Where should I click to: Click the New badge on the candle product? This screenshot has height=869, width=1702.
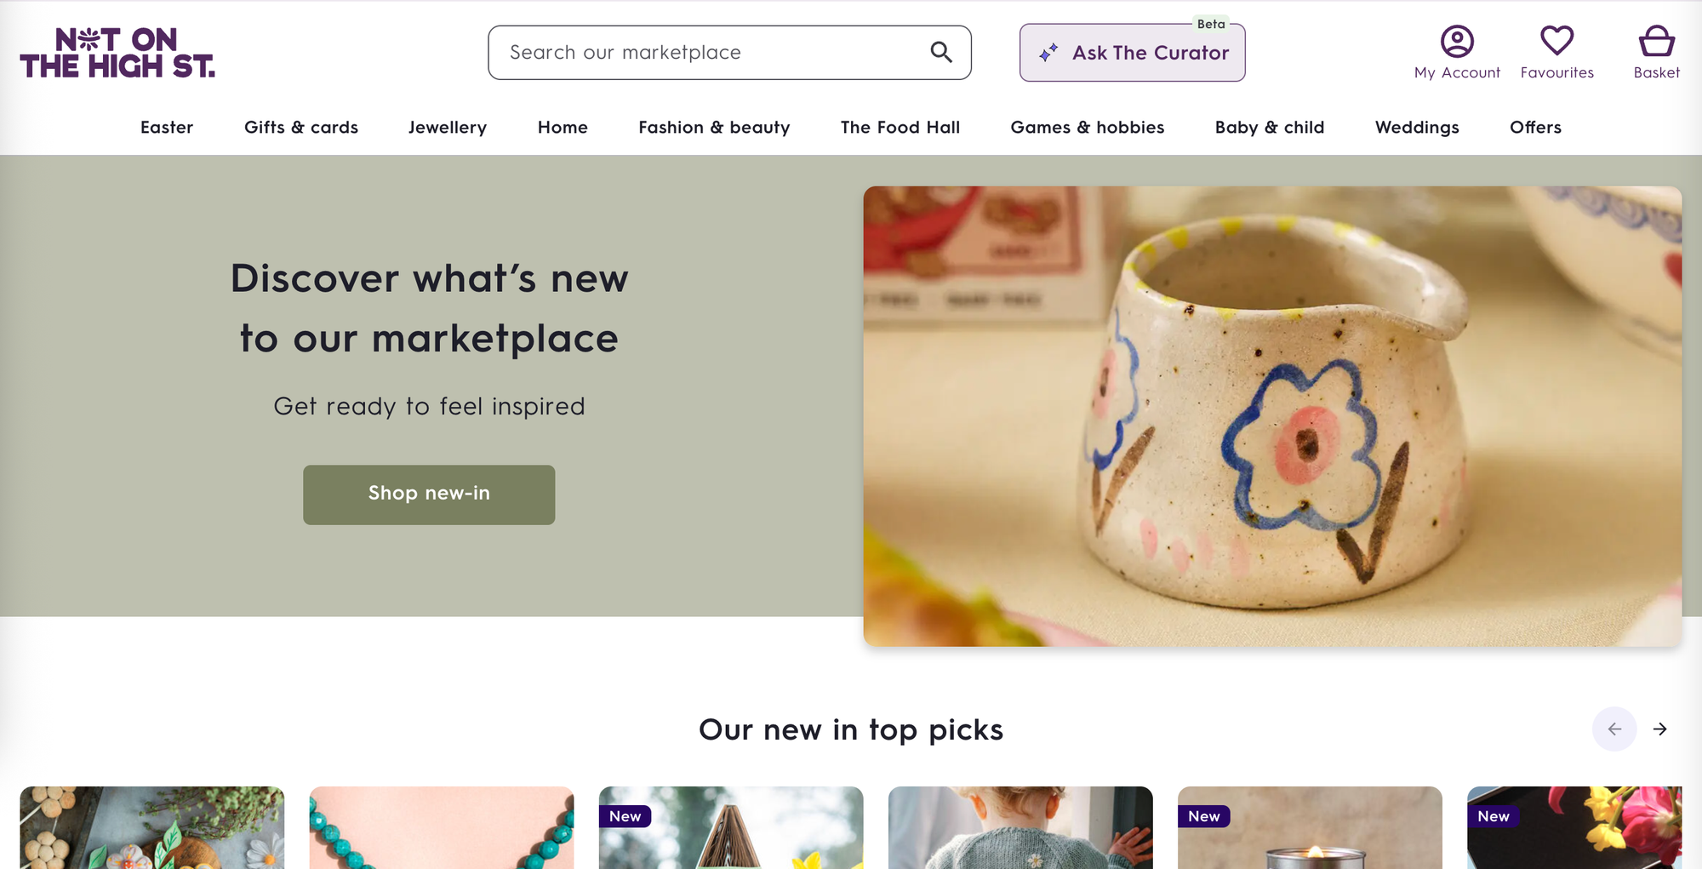1205,816
